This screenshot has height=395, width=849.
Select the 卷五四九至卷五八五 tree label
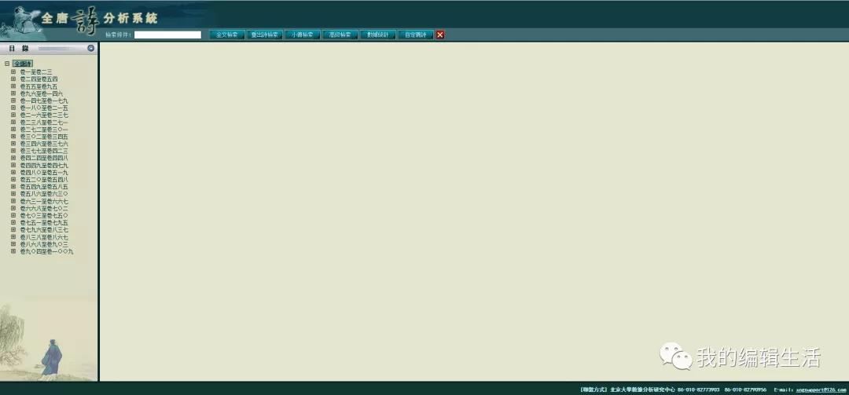pyautogui.click(x=44, y=187)
